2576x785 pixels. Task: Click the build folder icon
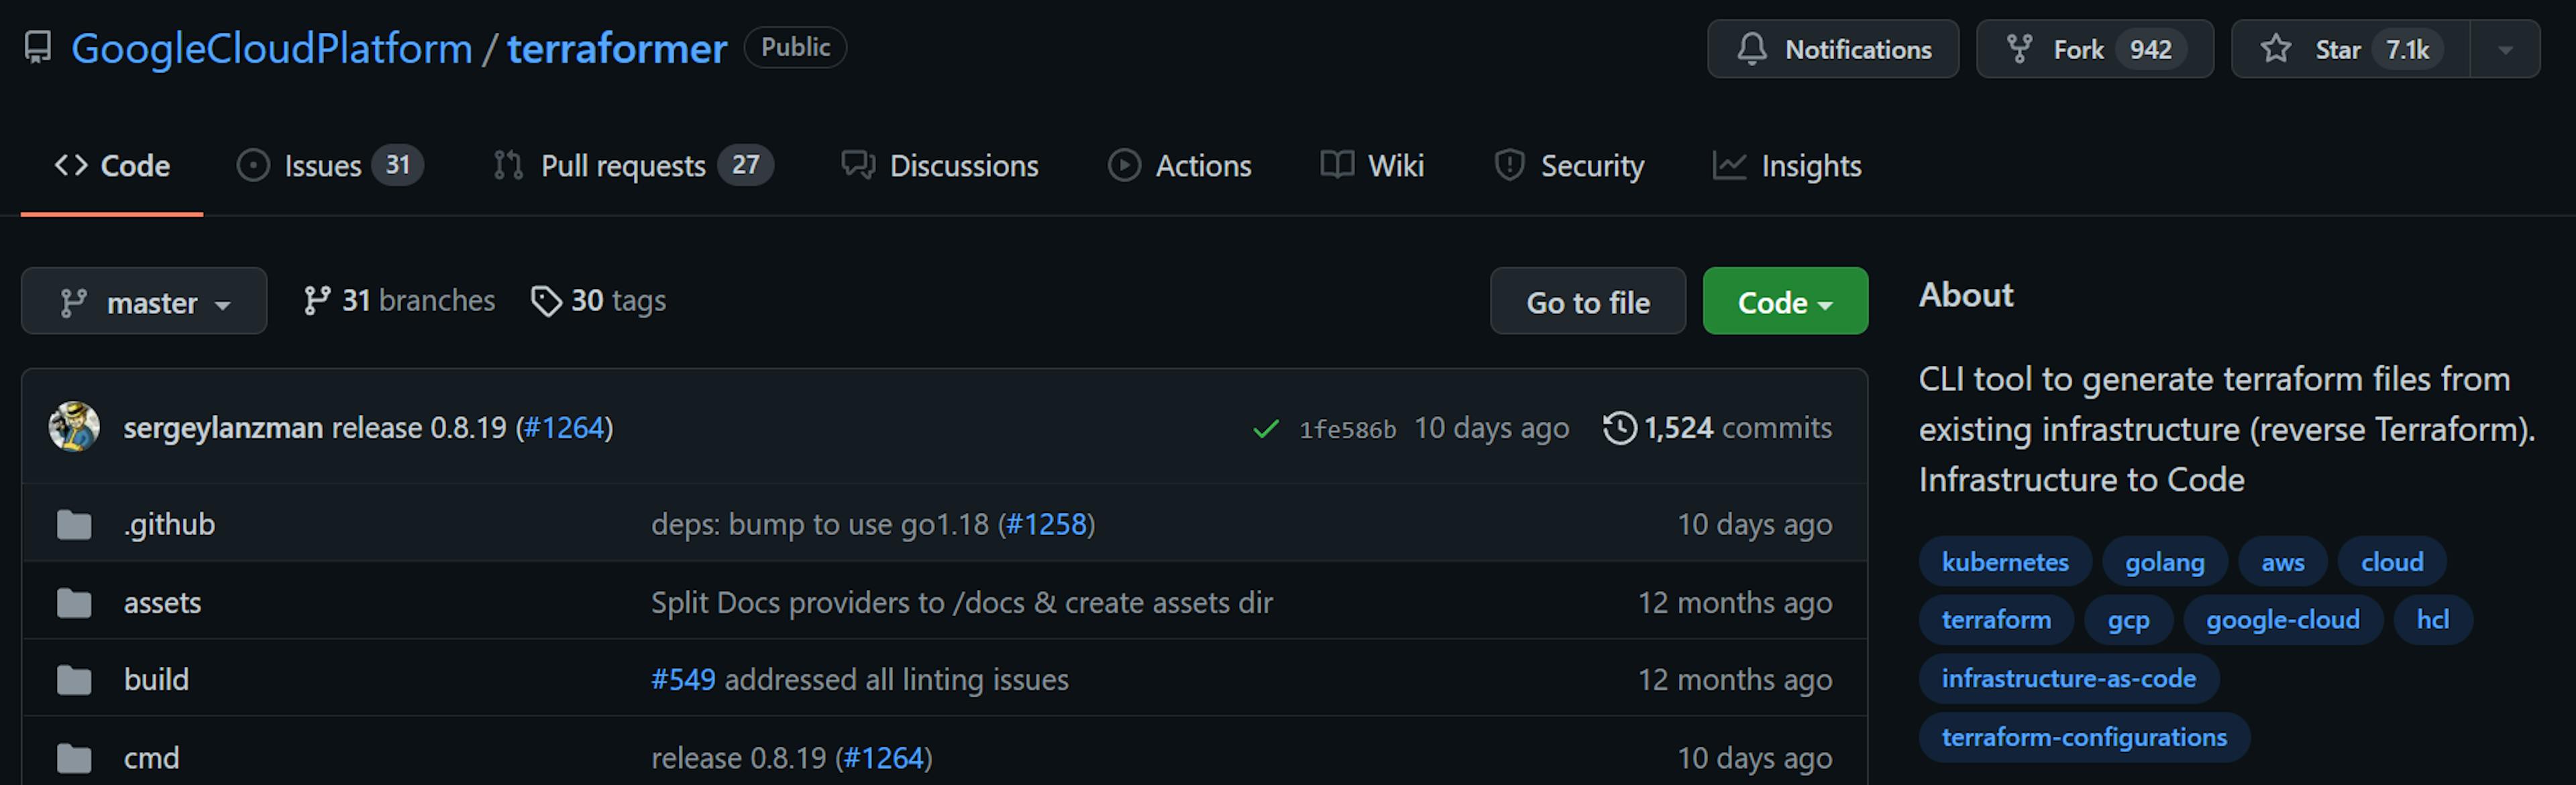74,680
